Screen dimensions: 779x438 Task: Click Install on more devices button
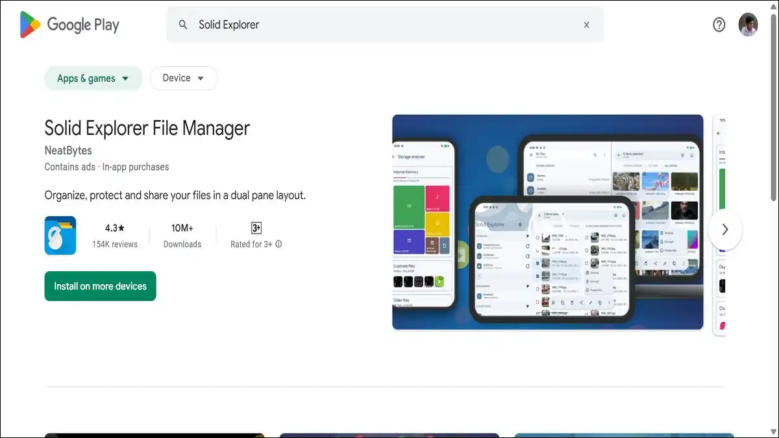coord(101,286)
